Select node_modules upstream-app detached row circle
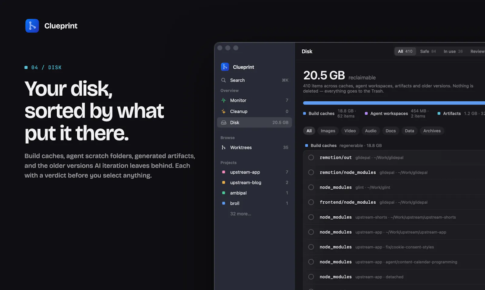This screenshot has height=290, width=485. click(311, 277)
